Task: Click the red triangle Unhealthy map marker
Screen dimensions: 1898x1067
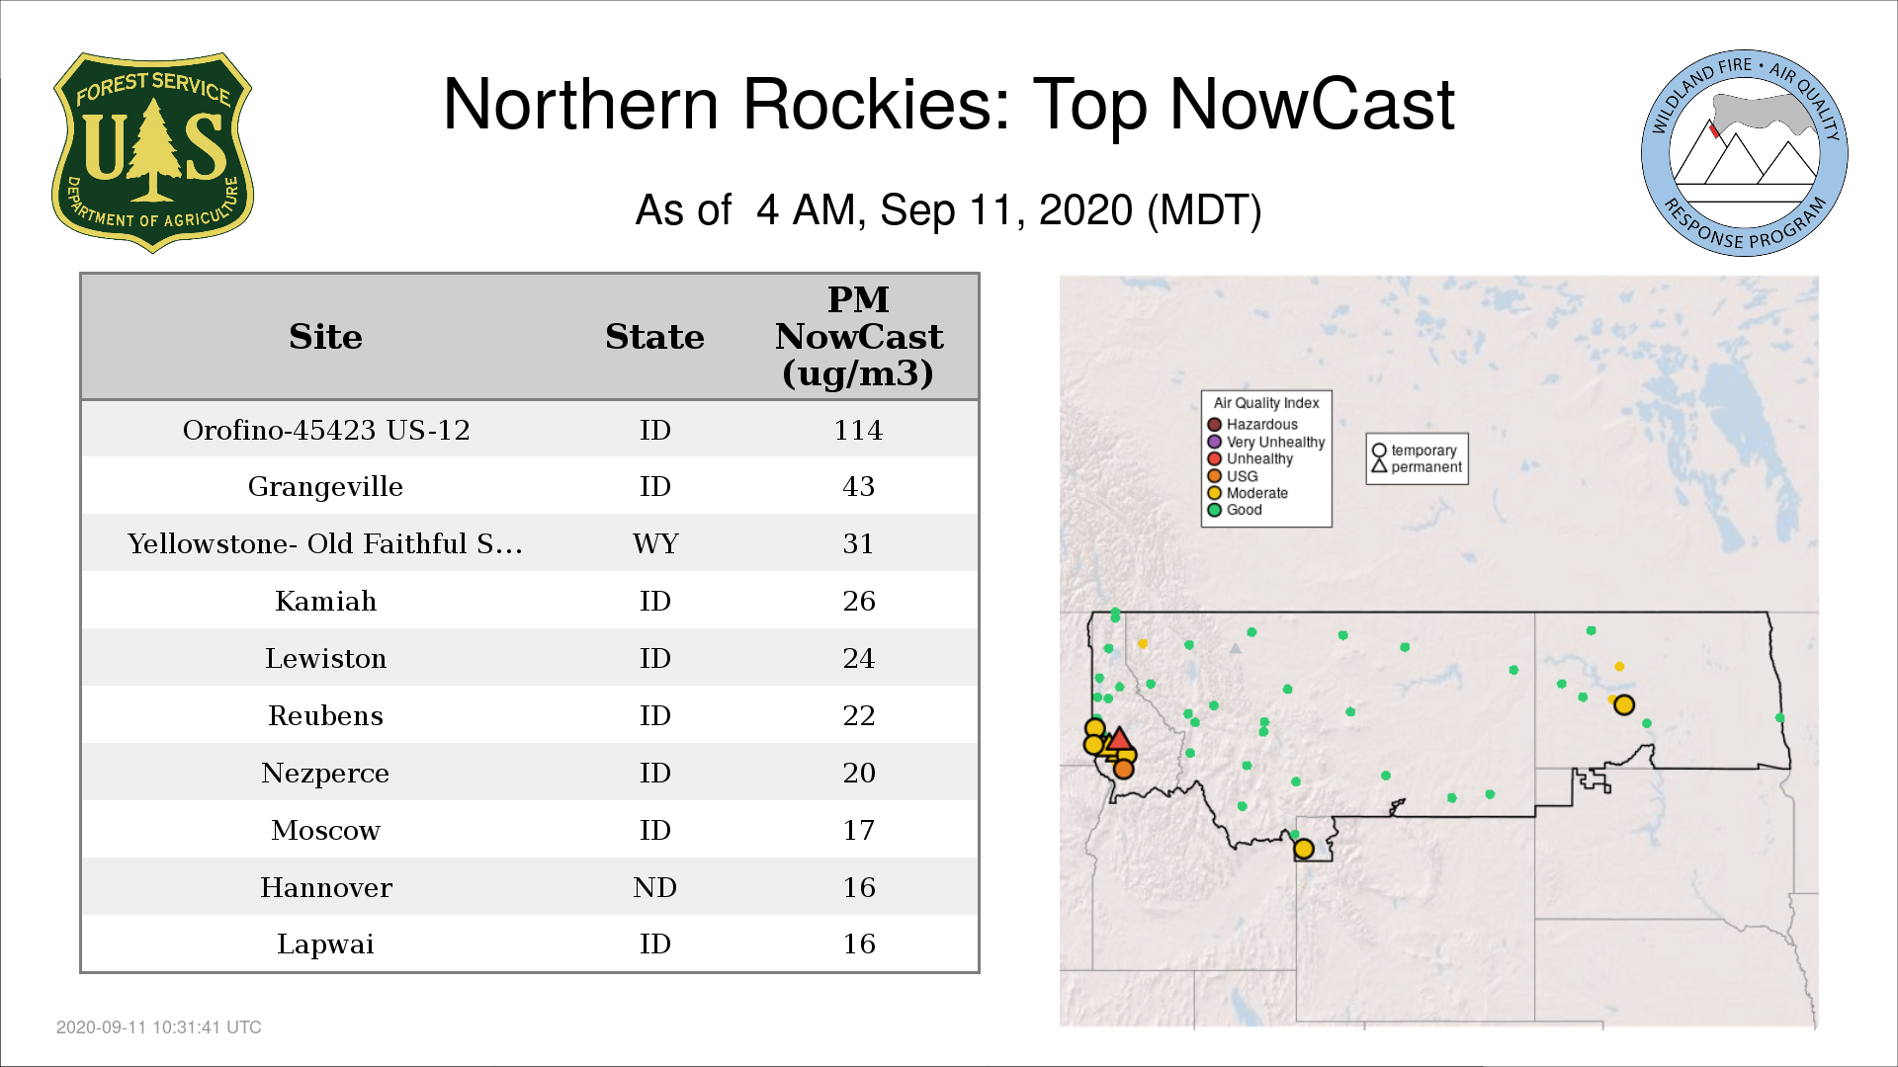Action: coord(1118,739)
